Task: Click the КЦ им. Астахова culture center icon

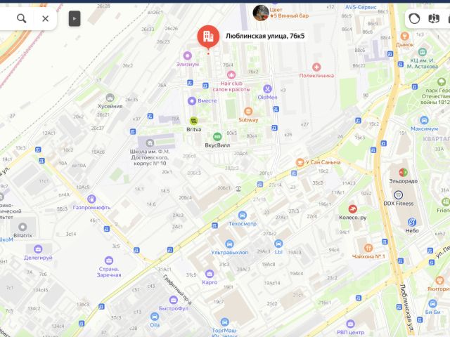Action: [x=422, y=52]
